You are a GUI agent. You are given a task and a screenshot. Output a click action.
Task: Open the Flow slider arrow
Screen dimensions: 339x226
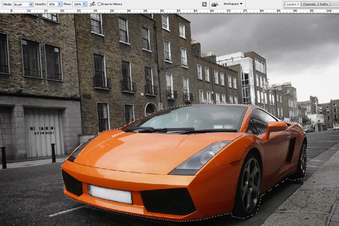pos(85,5)
